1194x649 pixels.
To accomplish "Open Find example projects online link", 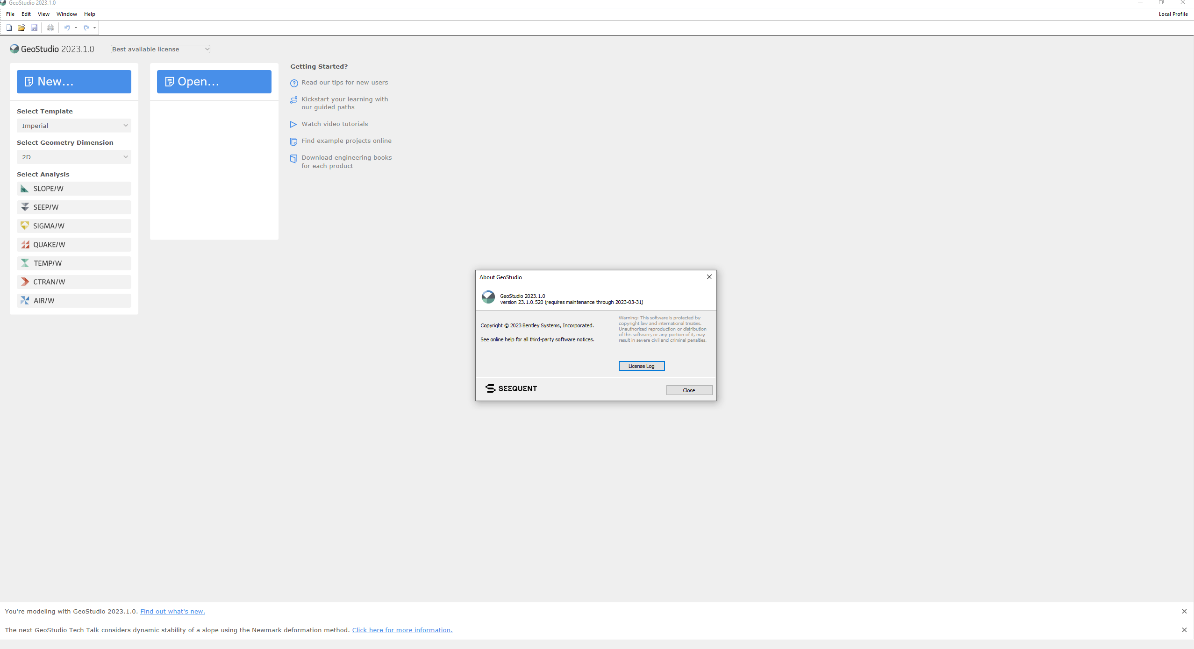I will point(346,141).
